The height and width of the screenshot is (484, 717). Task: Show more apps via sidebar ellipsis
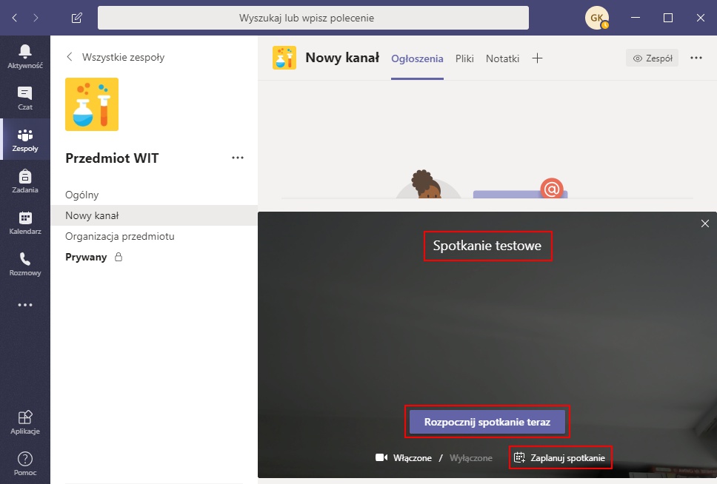click(x=25, y=305)
